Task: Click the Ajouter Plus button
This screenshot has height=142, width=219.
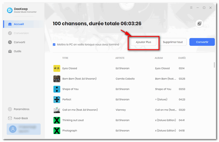Action: (143, 42)
